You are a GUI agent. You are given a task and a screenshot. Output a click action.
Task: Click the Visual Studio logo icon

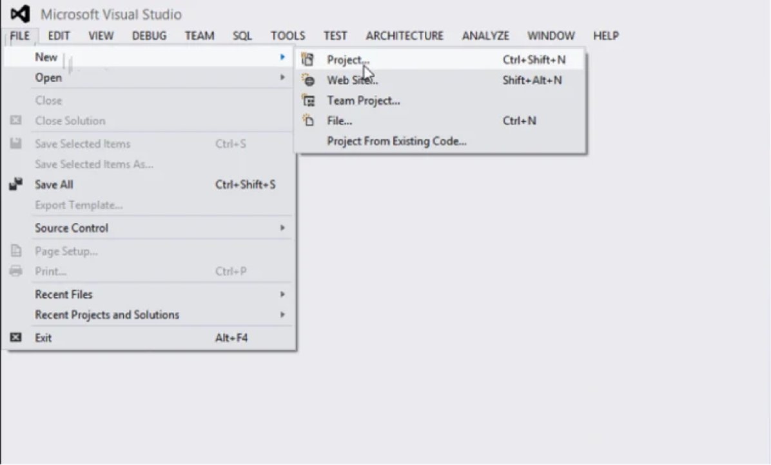pos(20,14)
